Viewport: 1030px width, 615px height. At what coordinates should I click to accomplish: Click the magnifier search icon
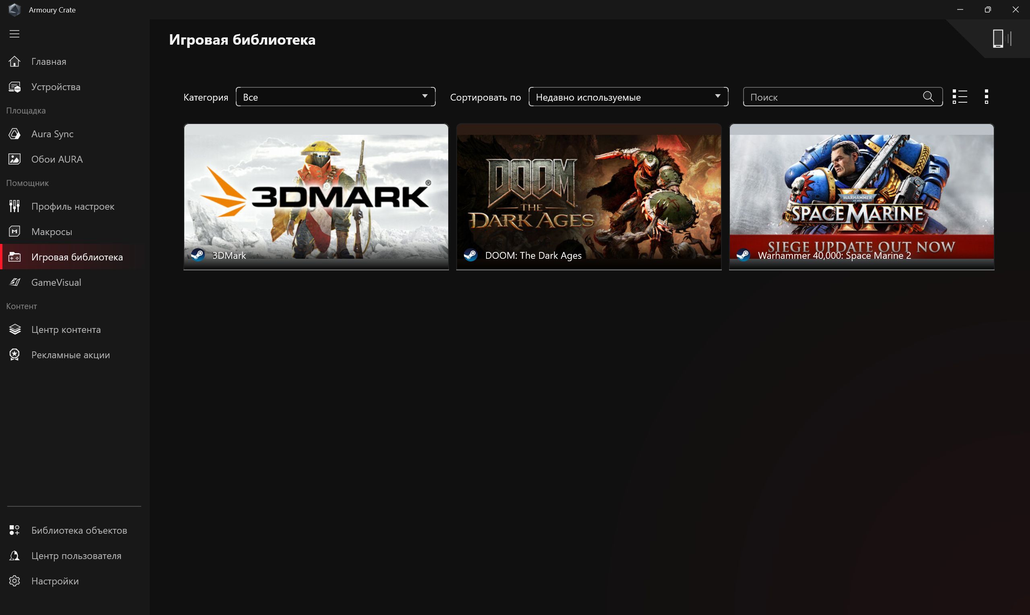(928, 97)
